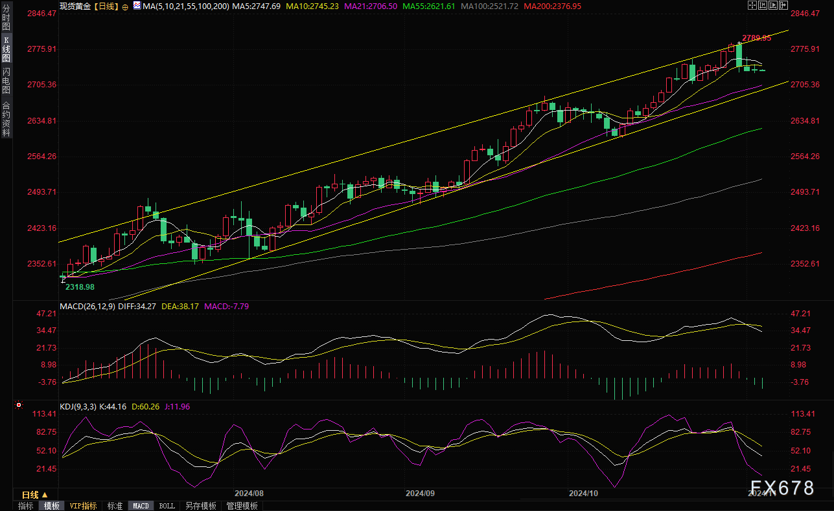Switch to 分时图 view

pos(6,19)
